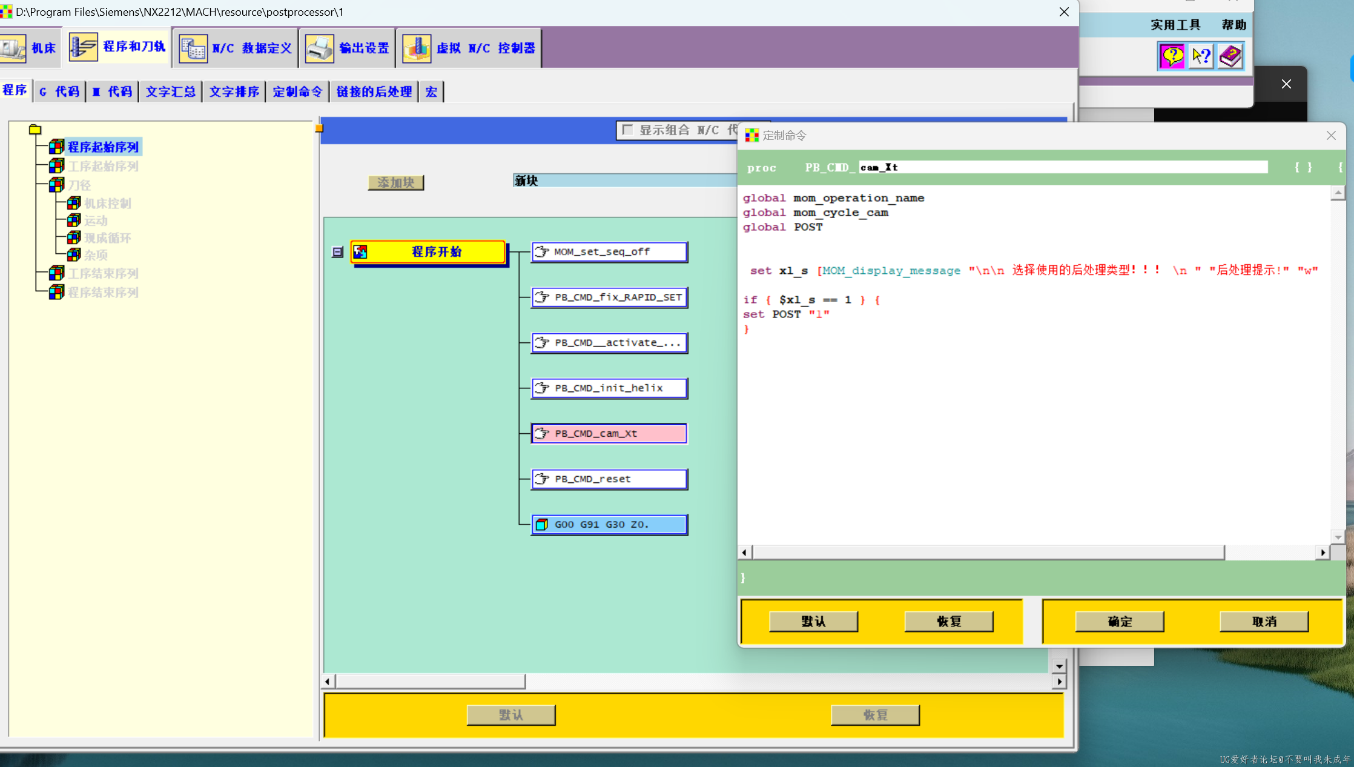
Task: Switch to the 文字汇总 sub-tab
Action: tap(171, 91)
